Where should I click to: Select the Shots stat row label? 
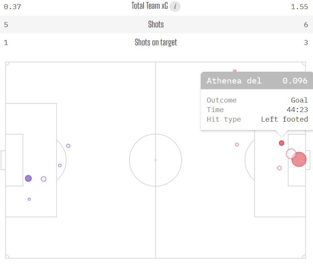pyautogui.click(x=156, y=24)
